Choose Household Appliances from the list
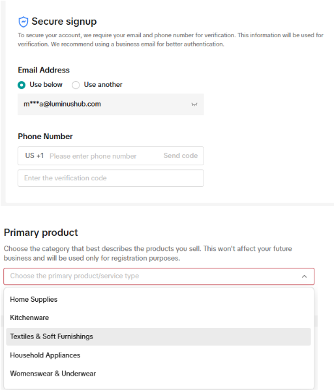This screenshot has height=390, width=334. [x=159, y=355]
